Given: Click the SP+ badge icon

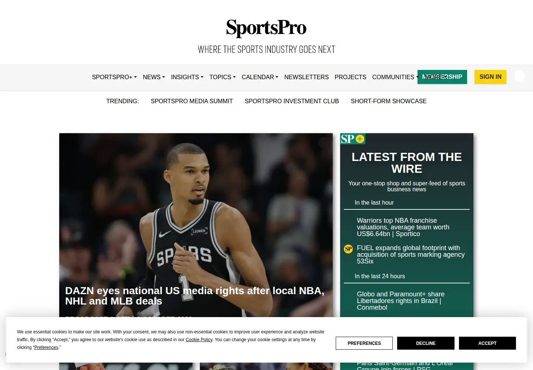Looking at the screenshot, I should click(x=353, y=139).
